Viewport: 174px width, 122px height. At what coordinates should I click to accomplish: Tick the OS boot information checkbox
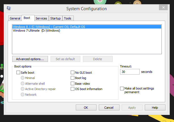click(x=72, y=89)
